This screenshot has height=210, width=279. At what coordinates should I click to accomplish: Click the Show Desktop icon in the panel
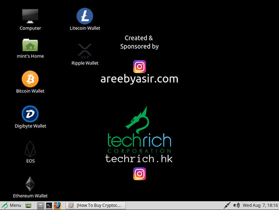pos(28,206)
